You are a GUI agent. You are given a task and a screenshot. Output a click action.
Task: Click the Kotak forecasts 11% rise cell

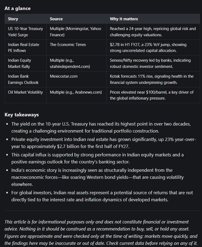pyautogui.click(x=153, y=79)
